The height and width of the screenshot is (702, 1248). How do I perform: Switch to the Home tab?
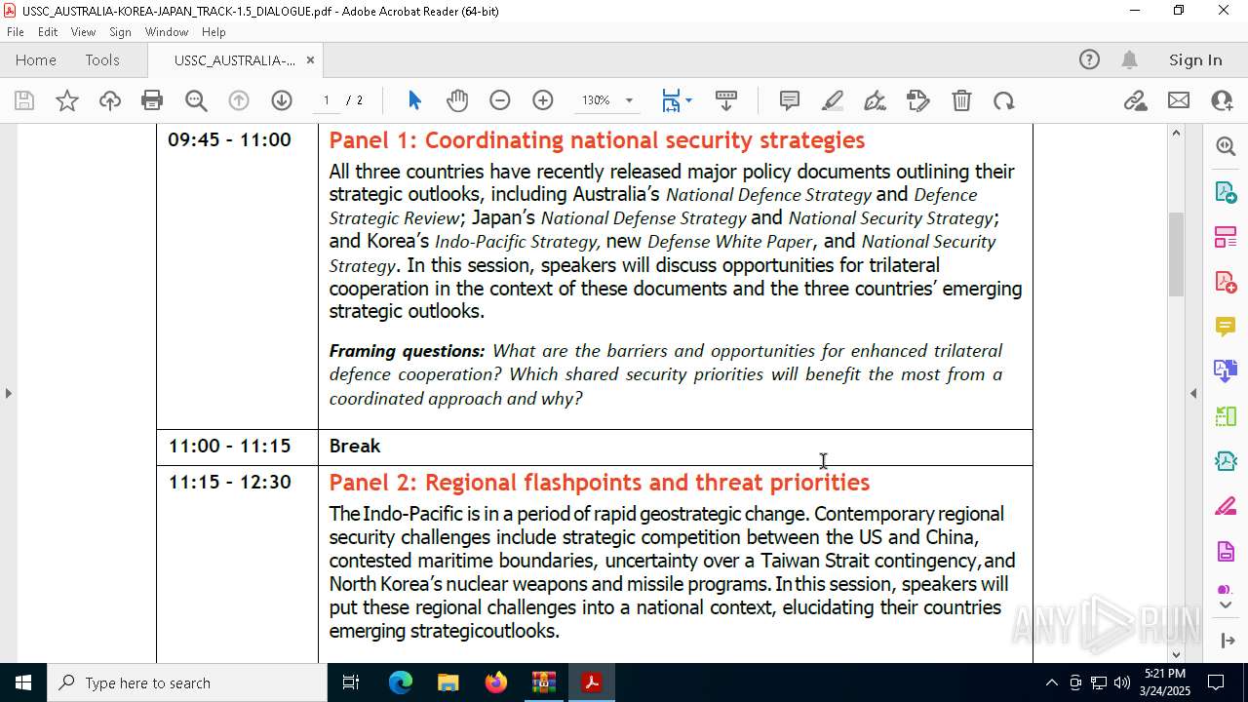[x=36, y=60]
